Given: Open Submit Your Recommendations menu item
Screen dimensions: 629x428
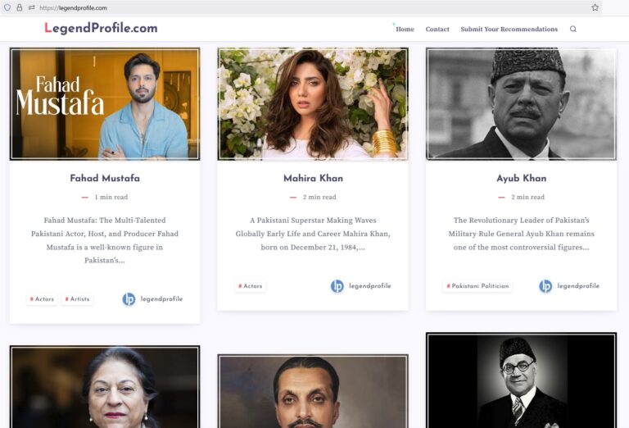Looking at the screenshot, I should point(509,29).
